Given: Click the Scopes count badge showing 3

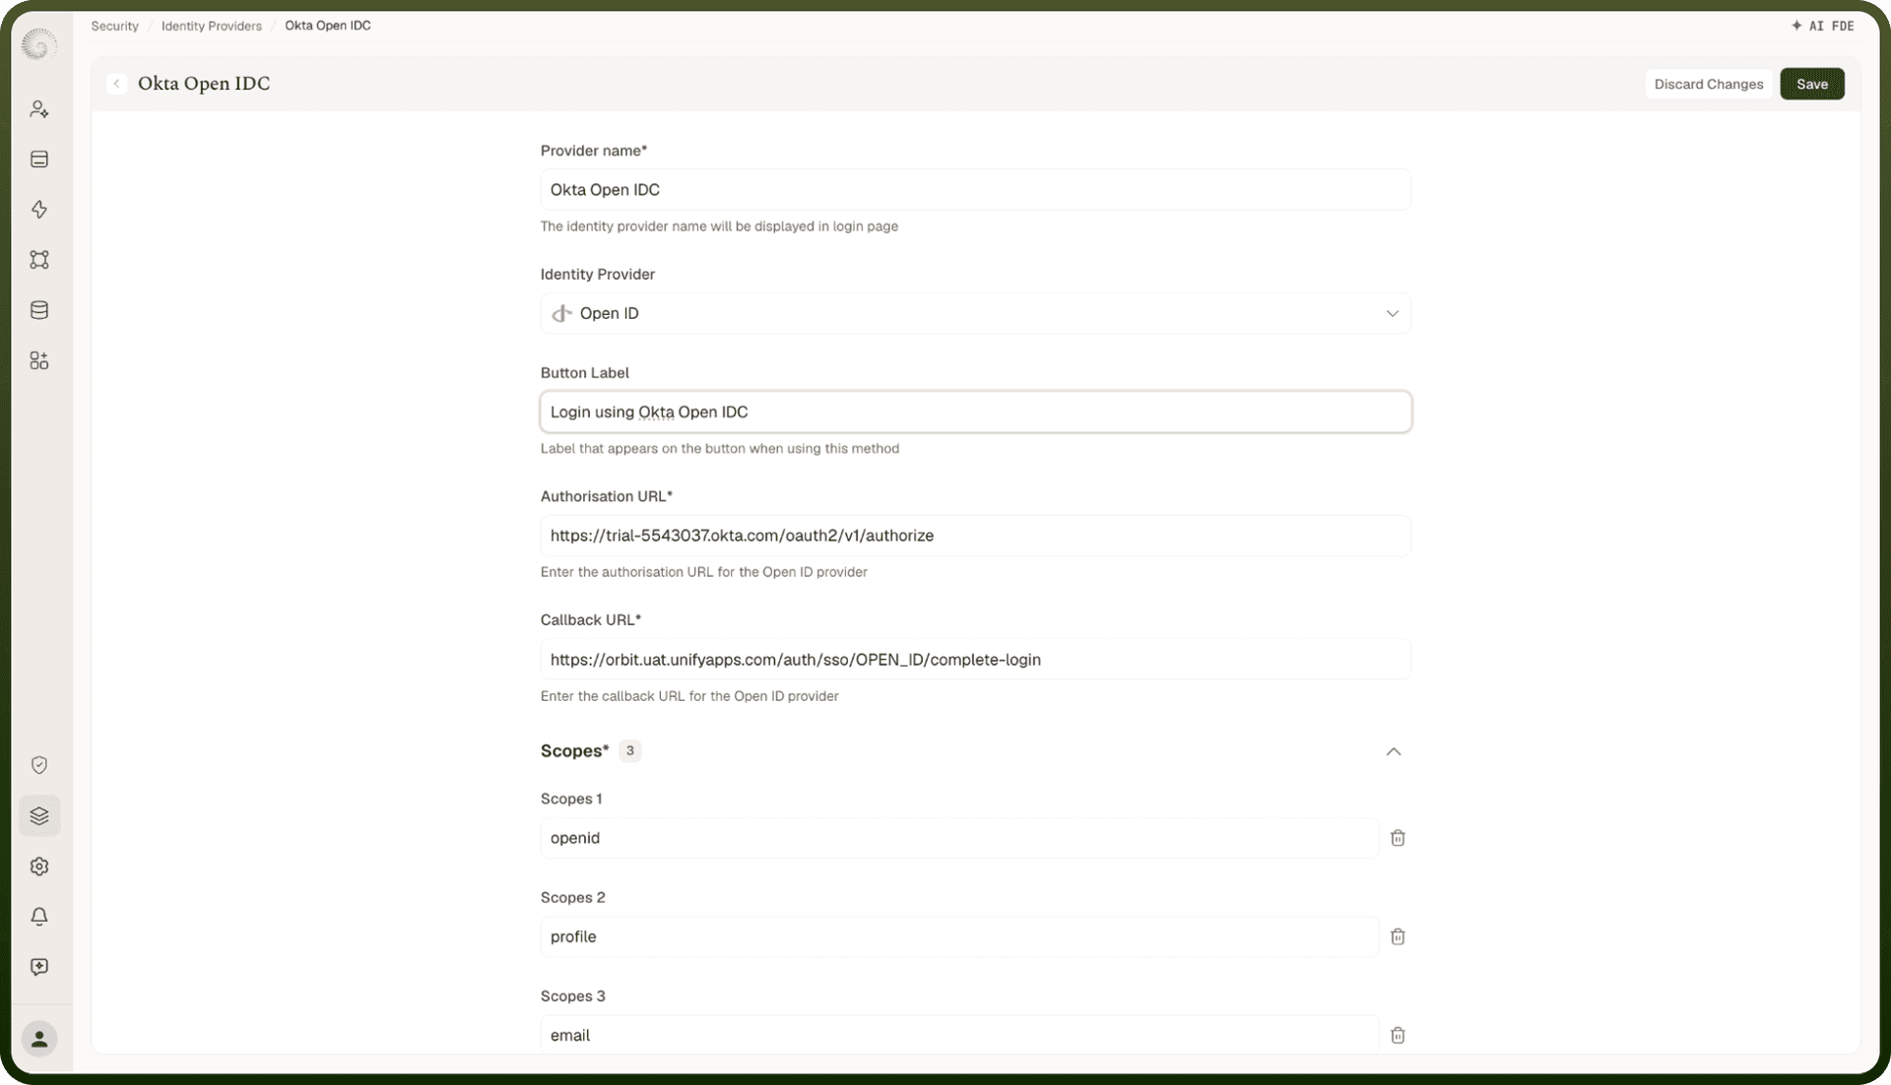Looking at the screenshot, I should pos(629,750).
